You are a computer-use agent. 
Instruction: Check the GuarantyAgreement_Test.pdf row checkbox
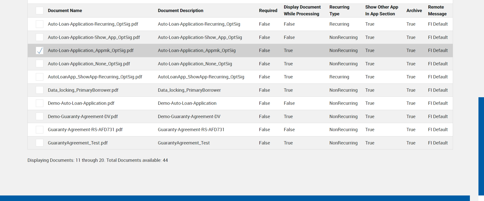coord(40,143)
